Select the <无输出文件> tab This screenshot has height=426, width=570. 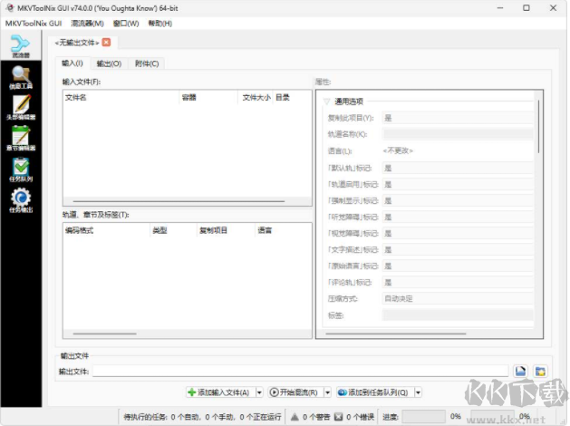(77, 43)
